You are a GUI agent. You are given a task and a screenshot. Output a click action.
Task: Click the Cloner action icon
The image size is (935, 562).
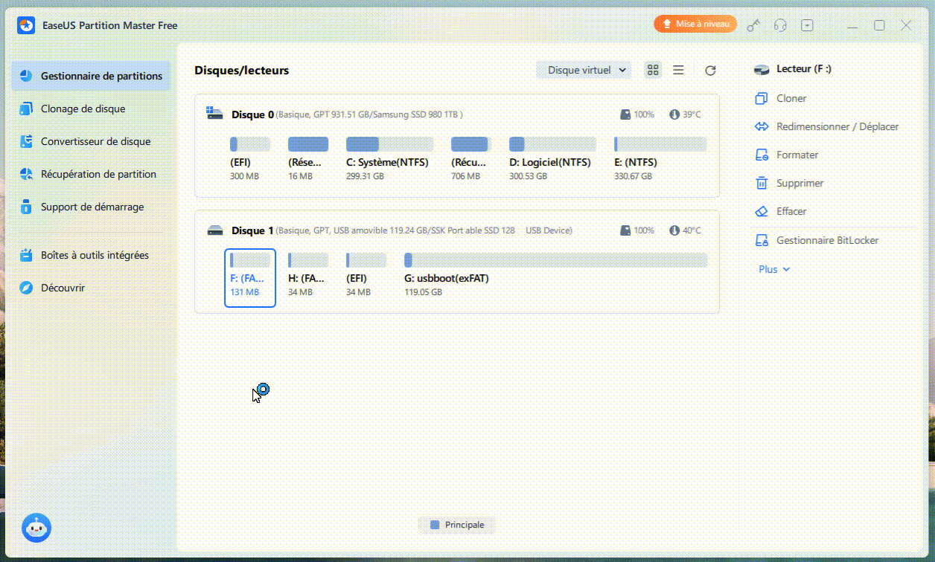point(761,98)
